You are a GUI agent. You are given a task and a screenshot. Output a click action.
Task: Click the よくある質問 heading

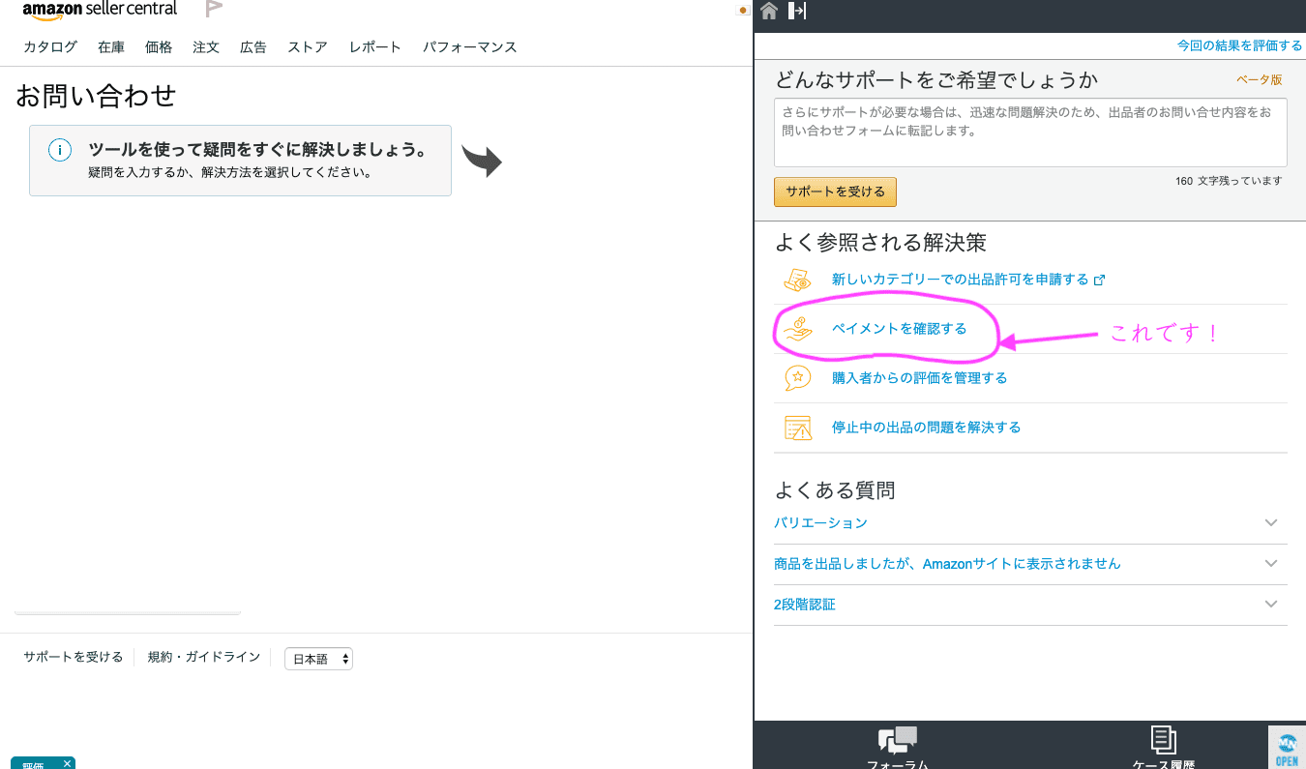835,490
